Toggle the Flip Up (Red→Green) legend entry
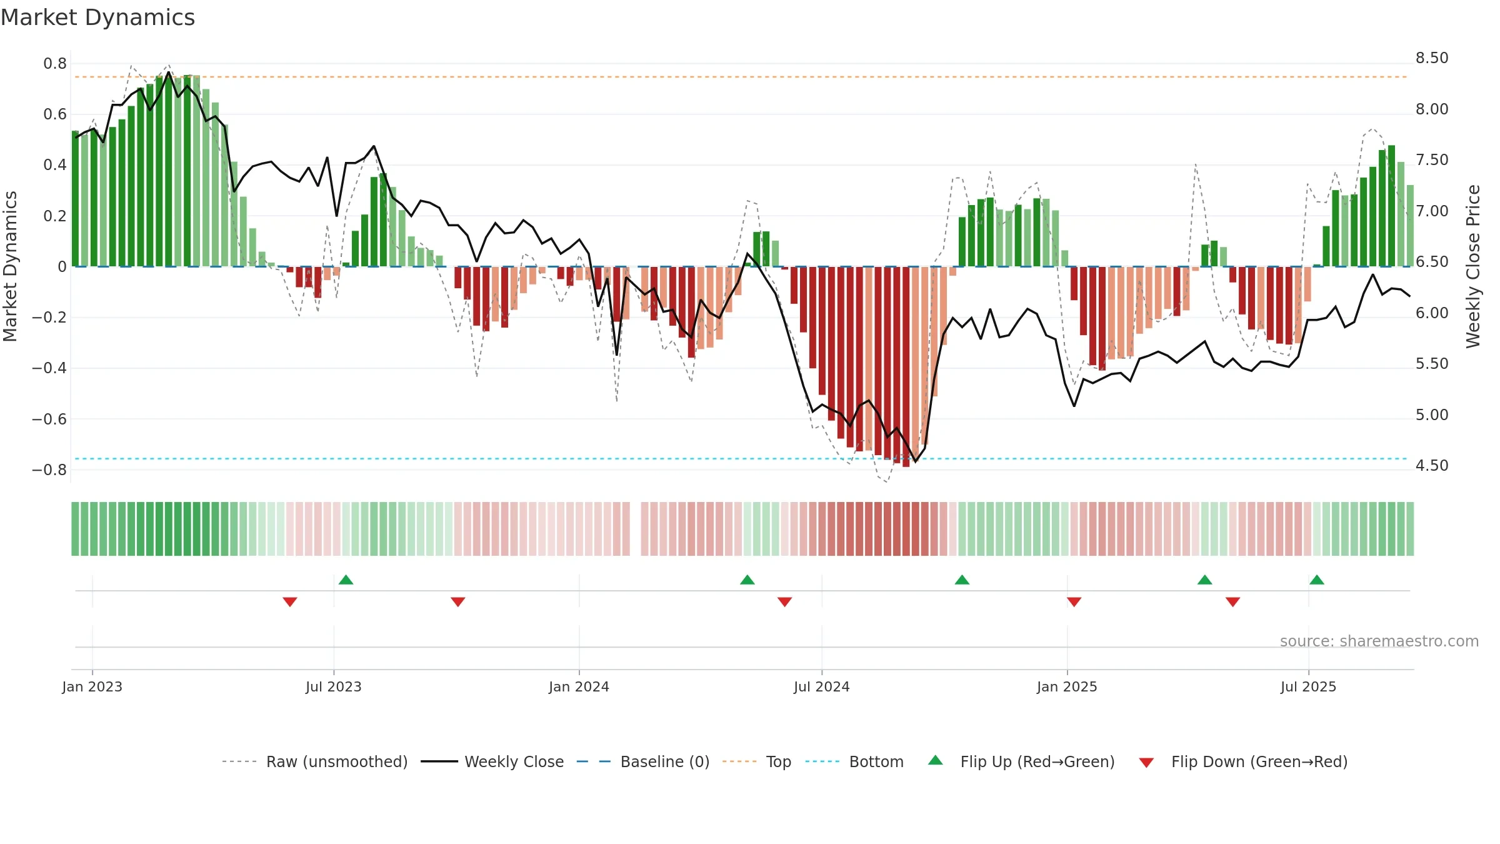 tap(1021, 761)
